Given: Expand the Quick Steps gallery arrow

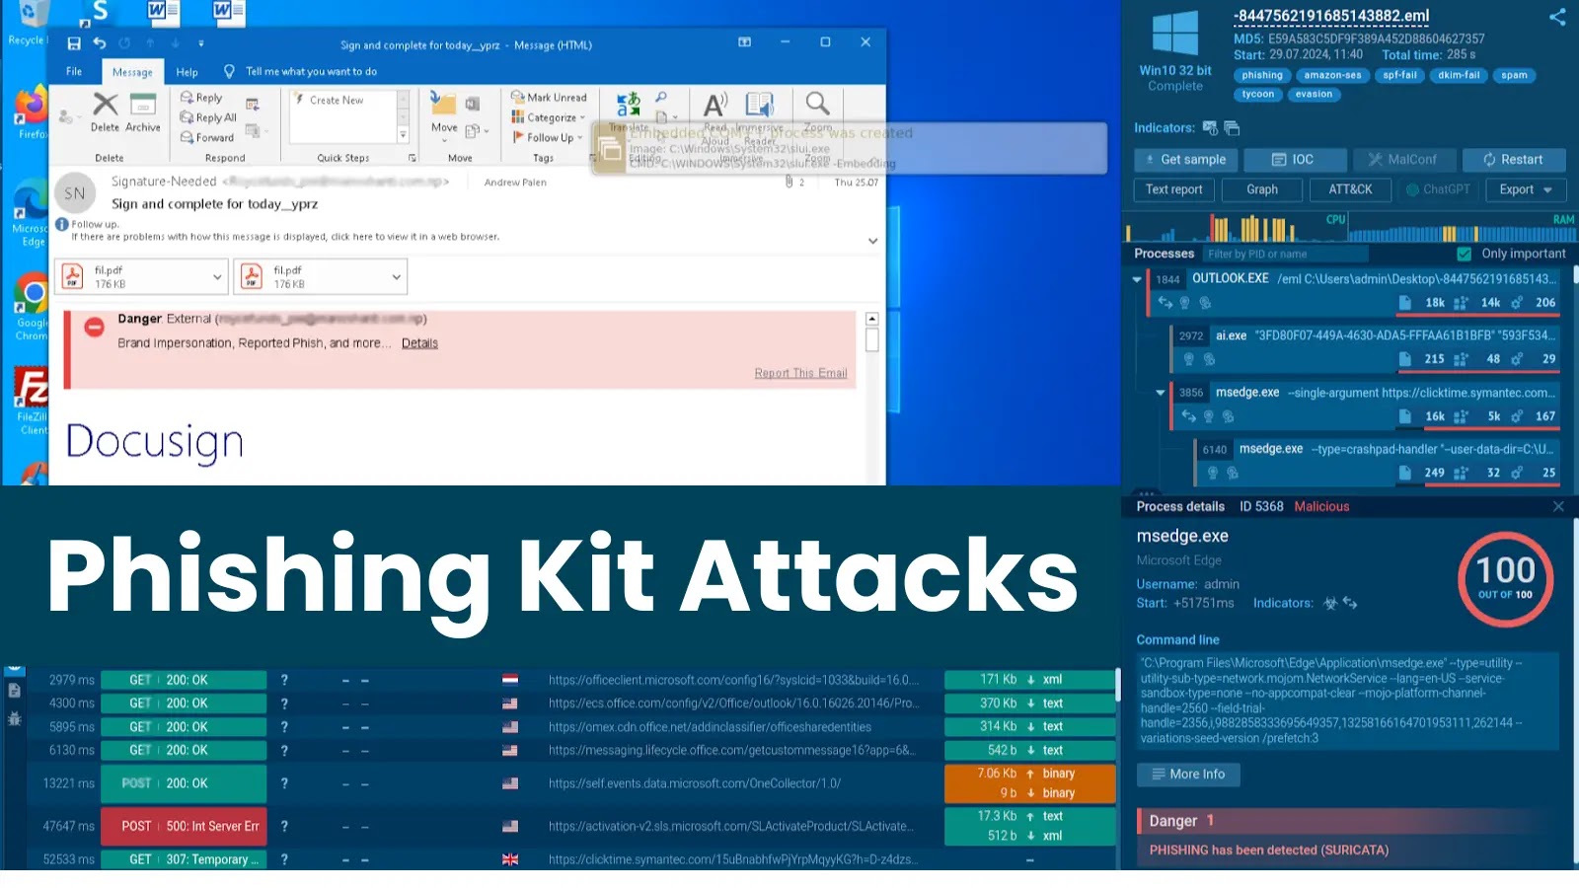Looking at the screenshot, I should [403, 134].
